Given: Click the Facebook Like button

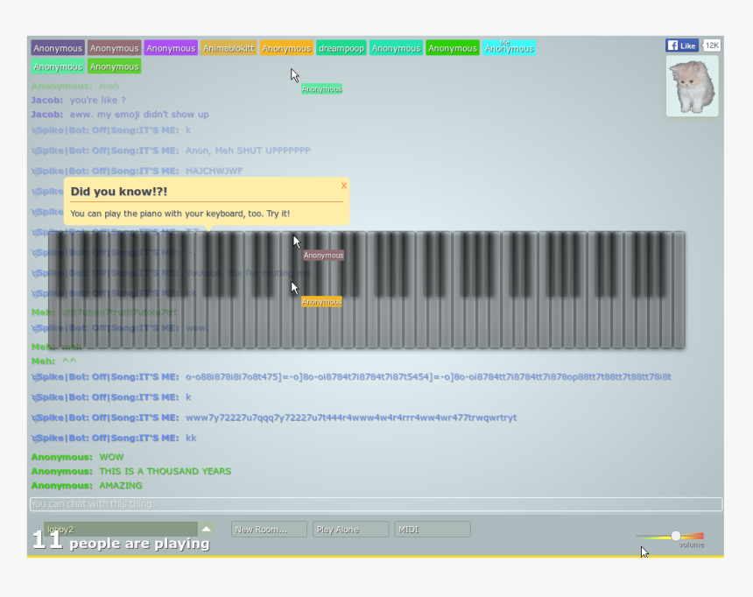Looking at the screenshot, I should click(x=681, y=45).
